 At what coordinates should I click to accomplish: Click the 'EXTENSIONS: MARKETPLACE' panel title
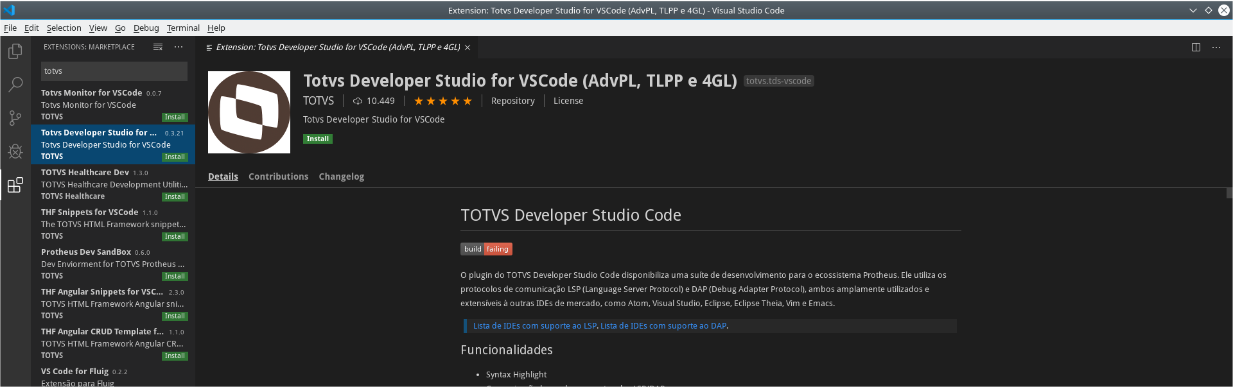[x=89, y=47]
